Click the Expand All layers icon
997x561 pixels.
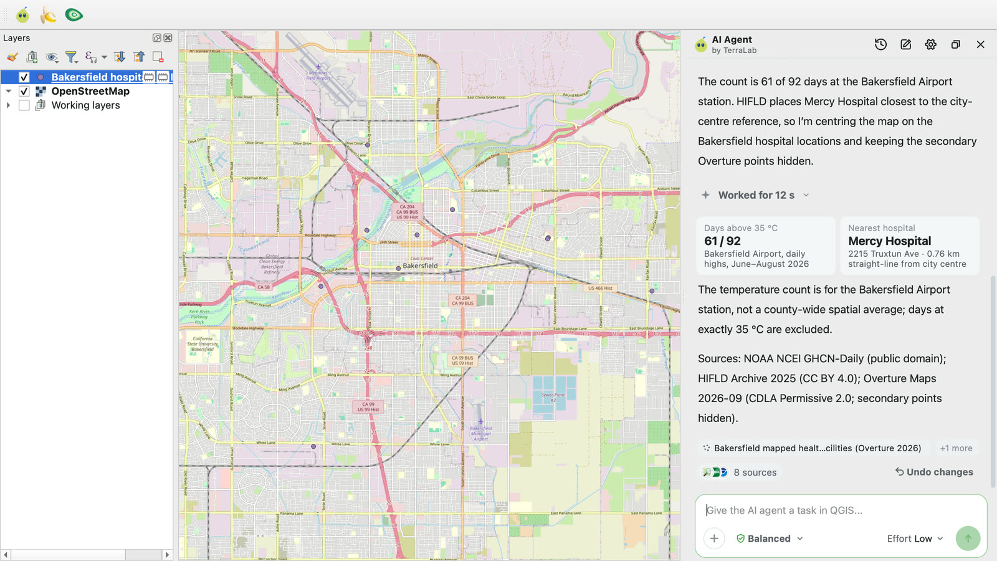(x=119, y=57)
